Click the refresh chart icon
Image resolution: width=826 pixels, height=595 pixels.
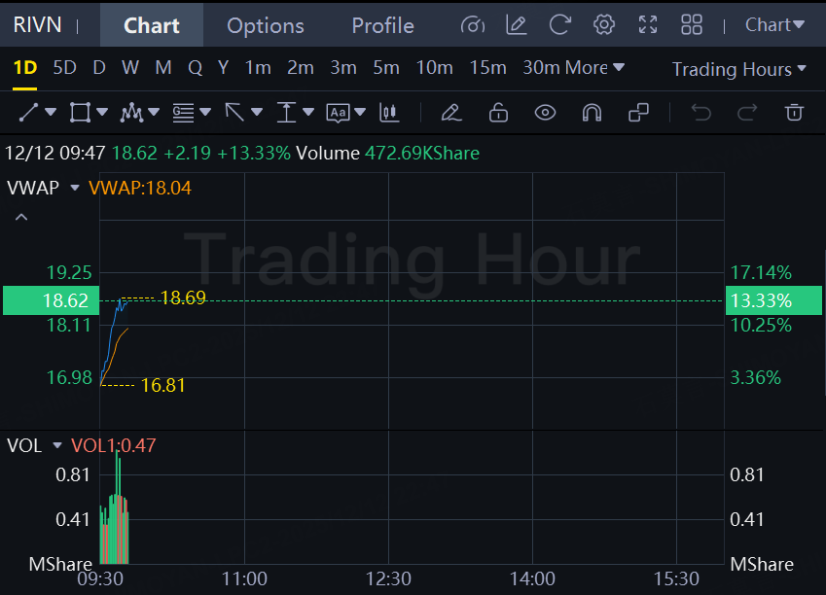559,25
